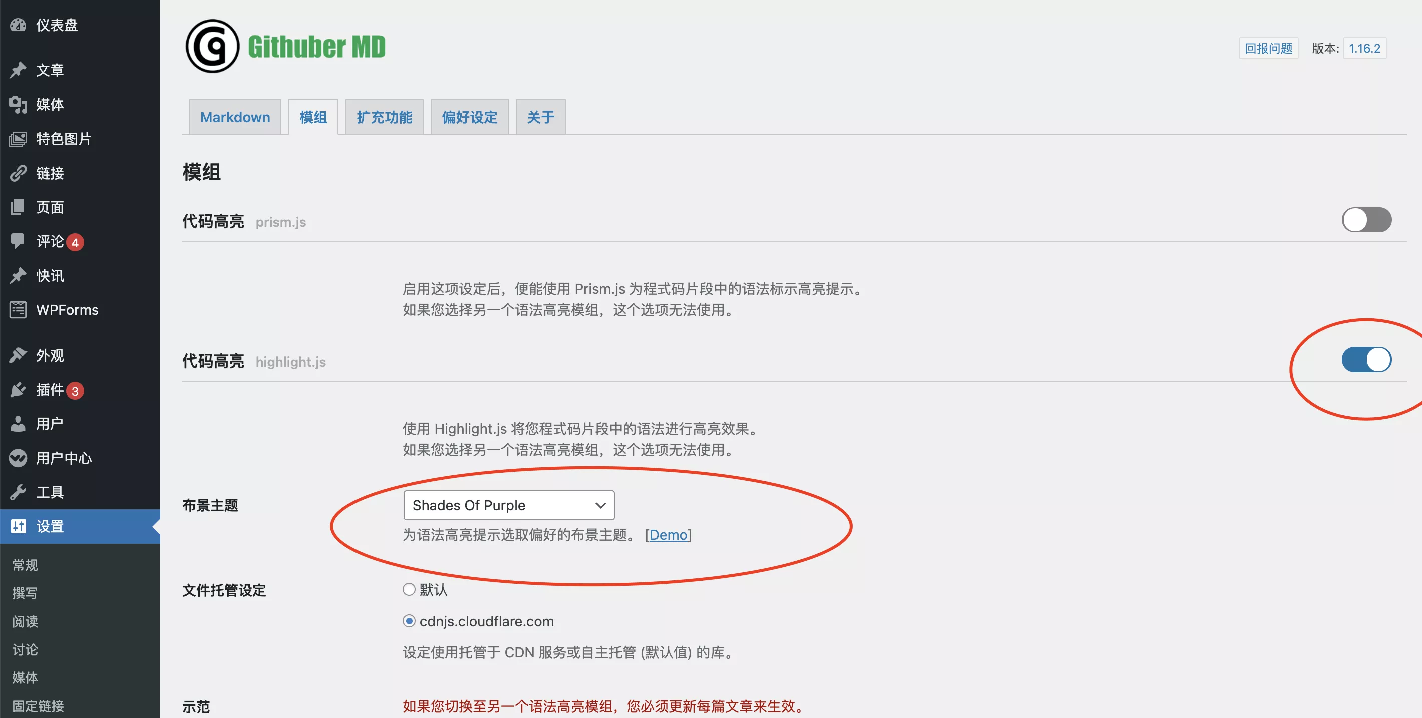Click the settings sliders icon beside 设置
1422x718 pixels.
[x=18, y=527]
